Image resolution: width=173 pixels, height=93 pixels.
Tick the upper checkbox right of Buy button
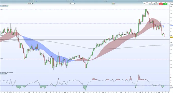pyautogui.click(x=168, y=3)
